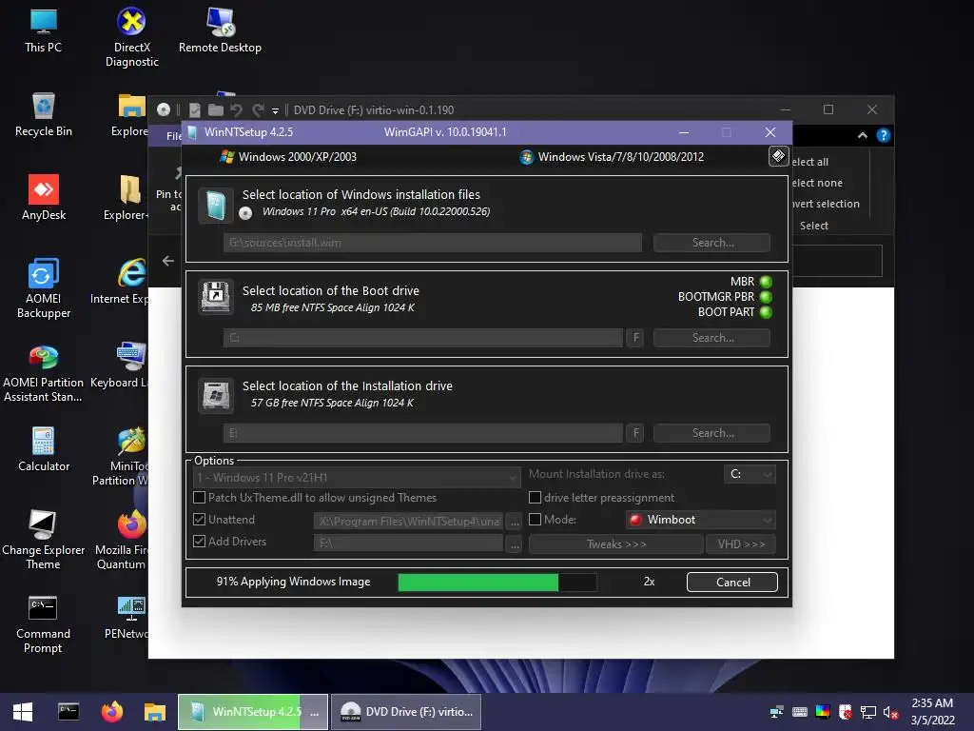Open Explorer help question mark icon
The width and height of the screenshot is (974, 731).
tap(884, 135)
